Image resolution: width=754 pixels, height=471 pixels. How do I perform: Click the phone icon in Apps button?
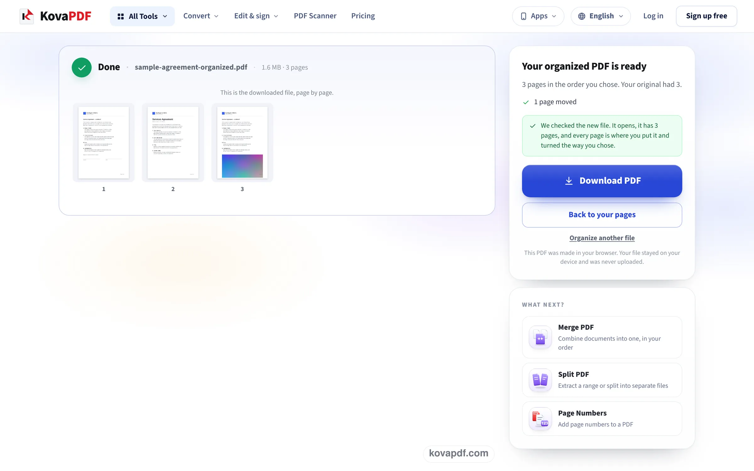523,16
